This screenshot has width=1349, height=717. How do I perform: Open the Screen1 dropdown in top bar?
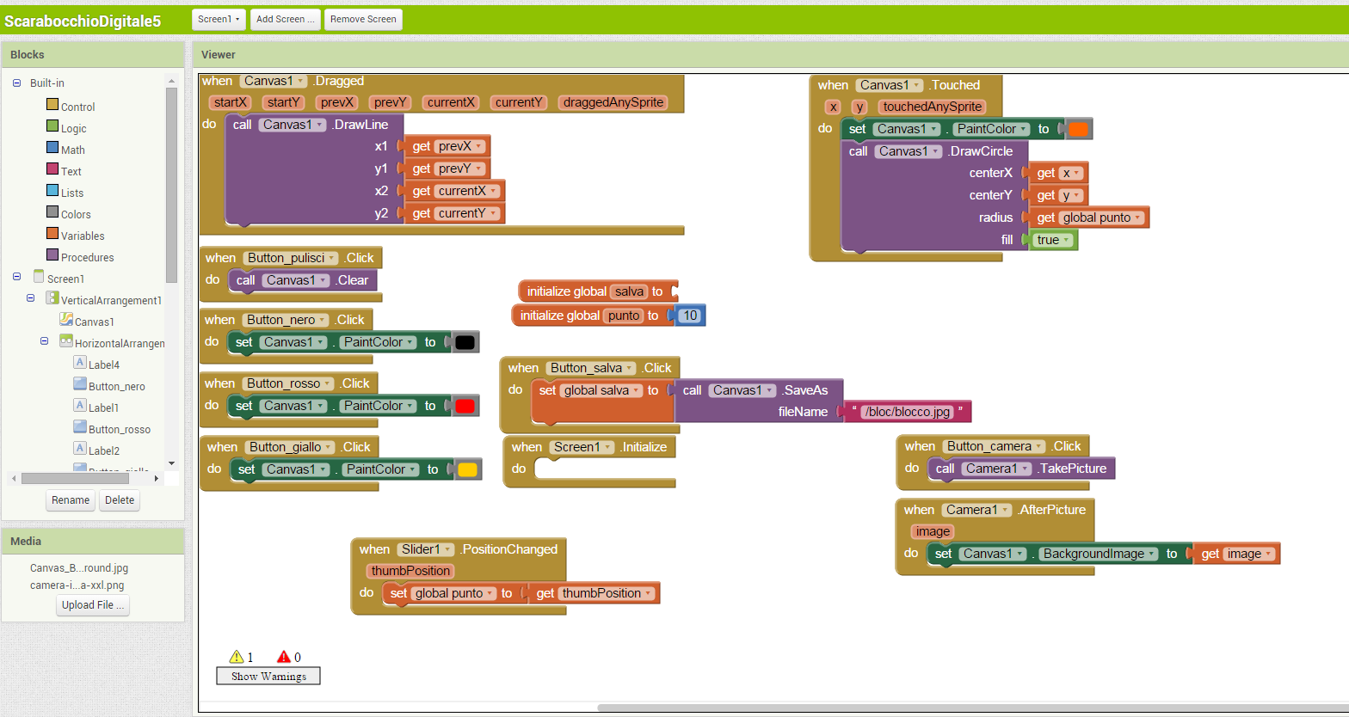(219, 19)
